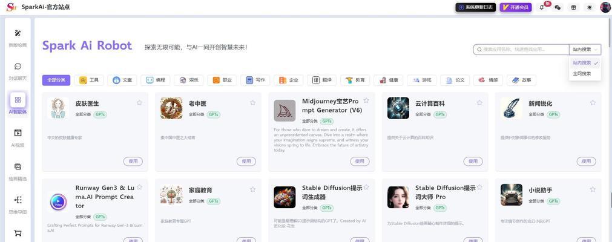Click the 家庭教育 app icon
The height and width of the screenshot is (242, 612).
[x=171, y=195]
